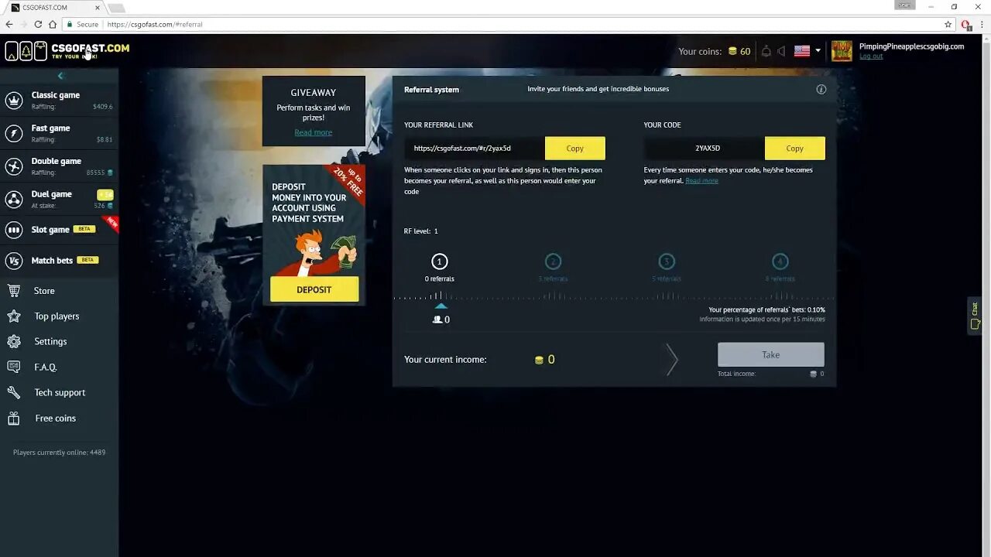991x557 pixels.
Task: Open the code Read more link
Action: point(701,181)
